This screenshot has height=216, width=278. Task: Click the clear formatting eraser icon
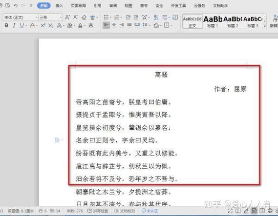point(84,18)
